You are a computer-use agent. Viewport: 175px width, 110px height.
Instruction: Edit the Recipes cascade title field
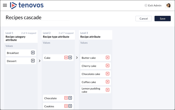click(37, 18)
